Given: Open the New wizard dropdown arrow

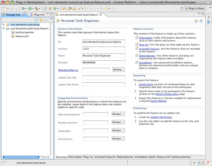Looking at the screenshot, I should pyautogui.click(x=8, y=8).
